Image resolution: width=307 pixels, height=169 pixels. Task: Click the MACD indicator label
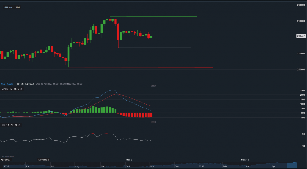tap(5, 89)
